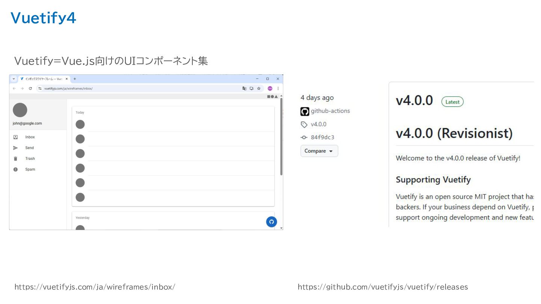
Task: Click the john@google.com text
Action: [x=27, y=123]
